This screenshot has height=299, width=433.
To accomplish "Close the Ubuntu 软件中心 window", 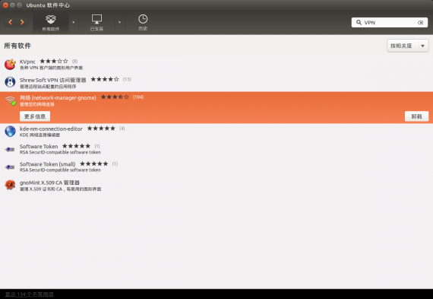I will point(5,5).
